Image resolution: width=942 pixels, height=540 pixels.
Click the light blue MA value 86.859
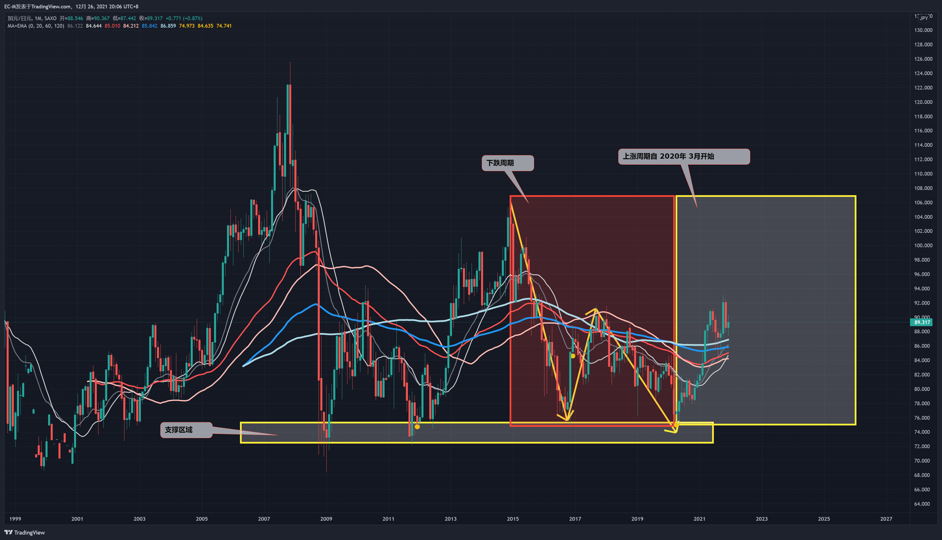(168, 26)
